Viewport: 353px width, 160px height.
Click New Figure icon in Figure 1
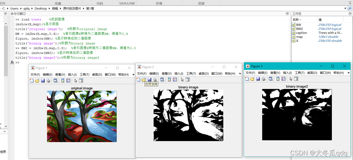(x=32, y=81)
